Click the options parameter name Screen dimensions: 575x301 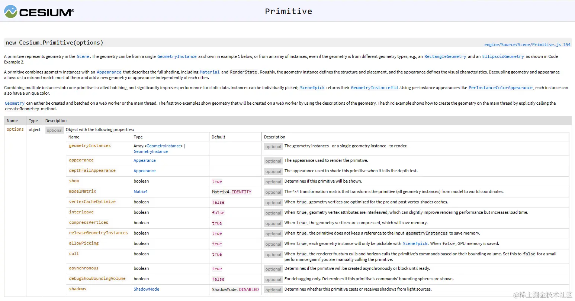coord(15,129)
